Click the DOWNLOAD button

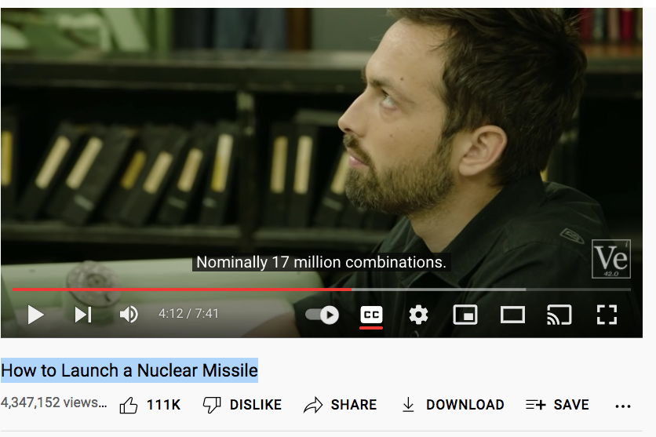point(453,405)
